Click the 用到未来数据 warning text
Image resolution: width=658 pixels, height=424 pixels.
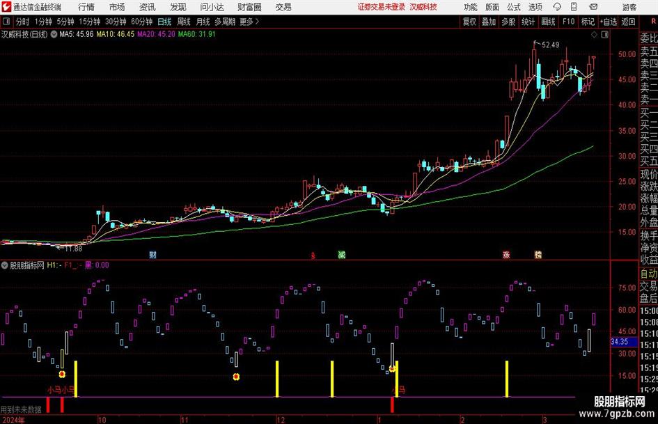pyautogui.click(x=21, y=409)
